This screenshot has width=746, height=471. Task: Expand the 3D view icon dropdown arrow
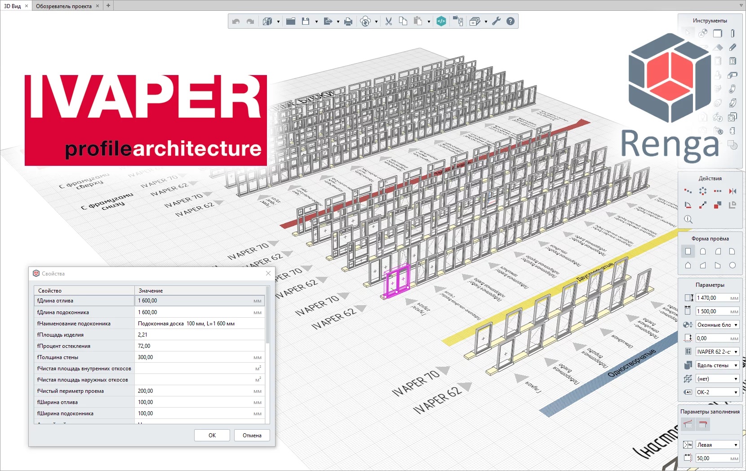[x=278, y=22]
